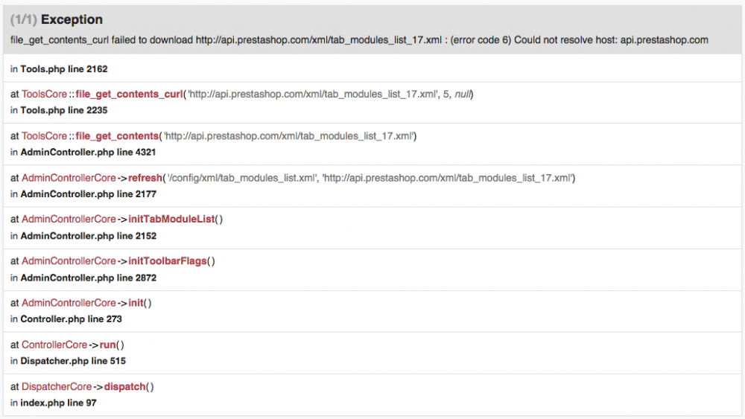Click the Exception heading title
Viewport: 745px width, 419px height.
click(x=73, y=19)
